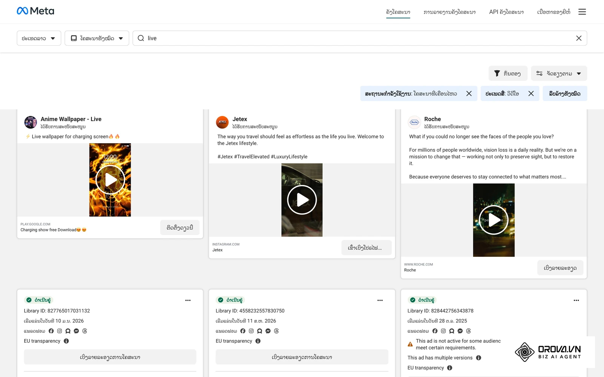
Task: Click EU transparency info icon for ID 4558232557830750
Action: click(x=258, y=341)
